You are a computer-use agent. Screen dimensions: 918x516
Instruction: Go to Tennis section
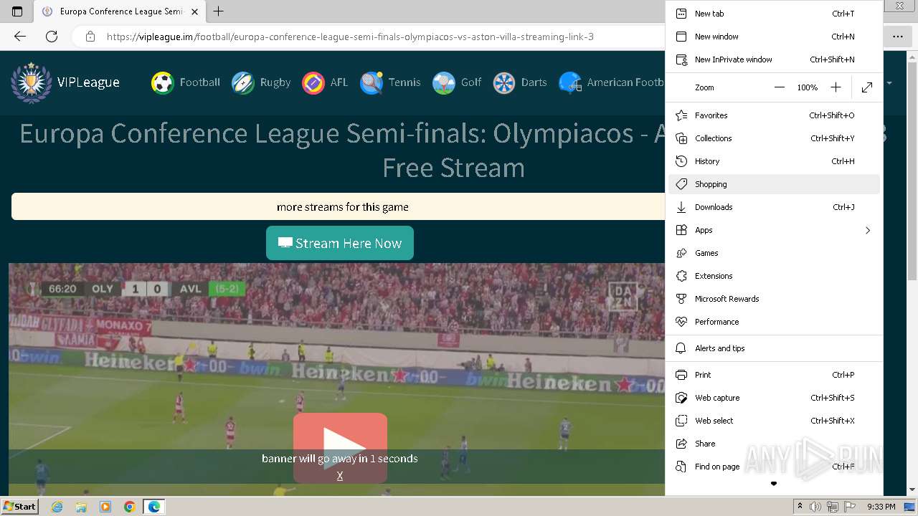click(390, 82)
